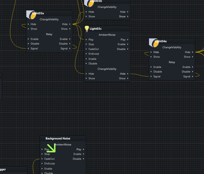Viewport: 204px width, 174px height.
Task: Click Background Noise Stop input port
Action: point(42,154)
